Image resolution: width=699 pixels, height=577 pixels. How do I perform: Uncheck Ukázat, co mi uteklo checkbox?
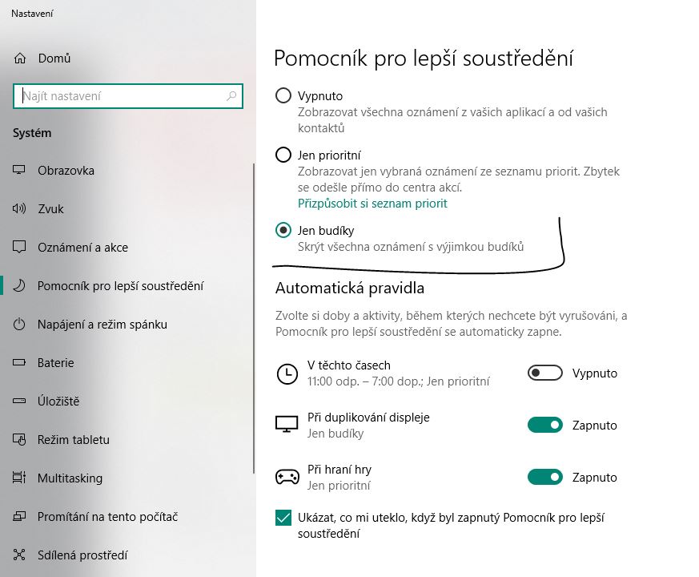click(283, 518)
